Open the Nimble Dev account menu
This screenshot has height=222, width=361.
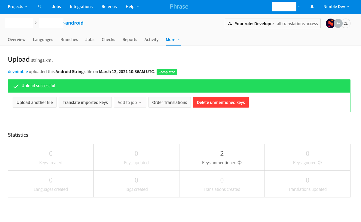coord(336,7)
